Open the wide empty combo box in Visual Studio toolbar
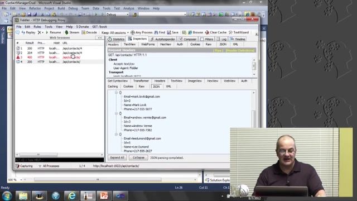 click(162, 15)
